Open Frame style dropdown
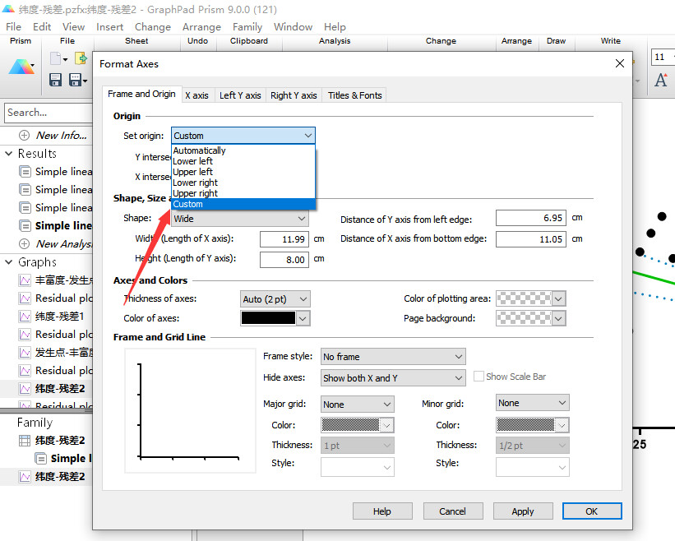 [x=393, y=356]
